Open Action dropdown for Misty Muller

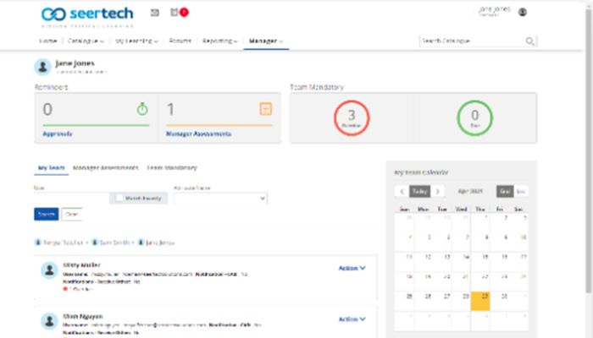[352, 269]
